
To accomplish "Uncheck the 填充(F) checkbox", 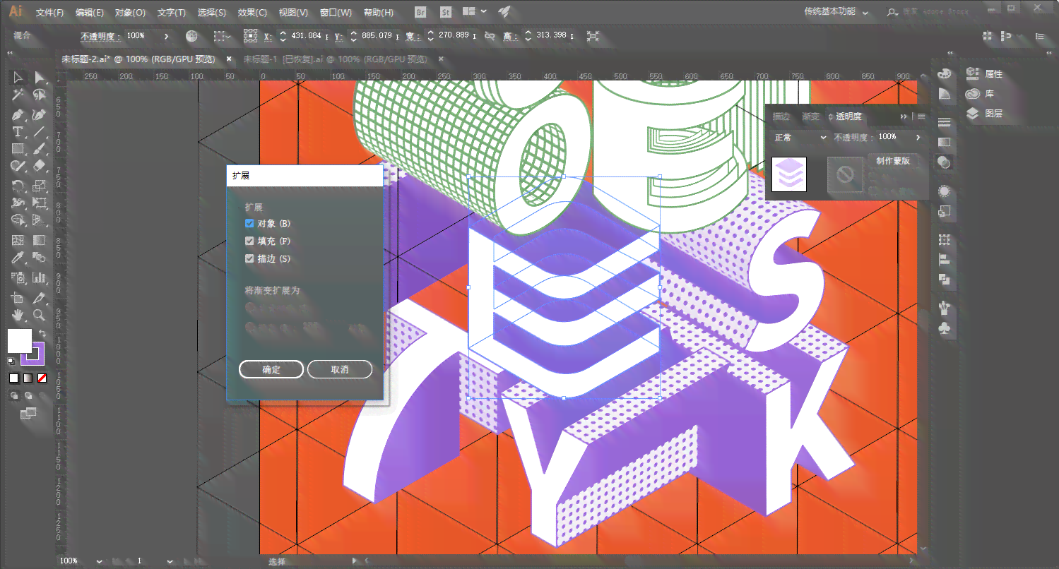I will 249,241.
